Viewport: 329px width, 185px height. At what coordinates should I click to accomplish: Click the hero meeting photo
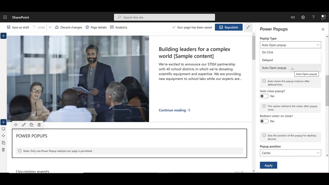[78, 79]
